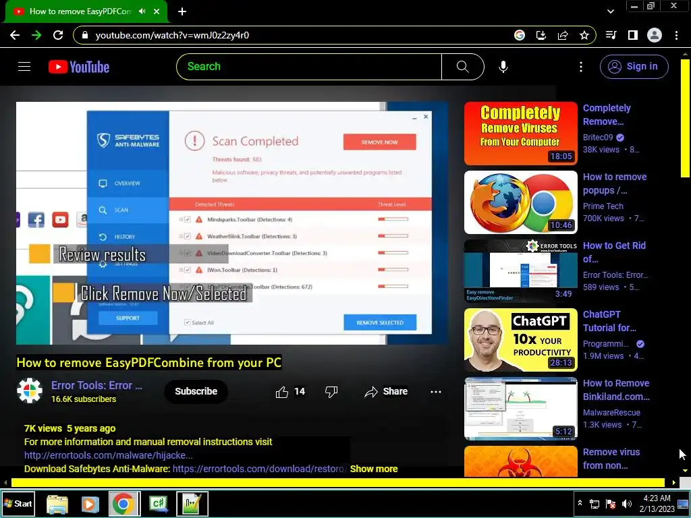This screenshot has width=691, height=518.
Task: Open the C# app taskbar icon
Action: pos(159,504)
